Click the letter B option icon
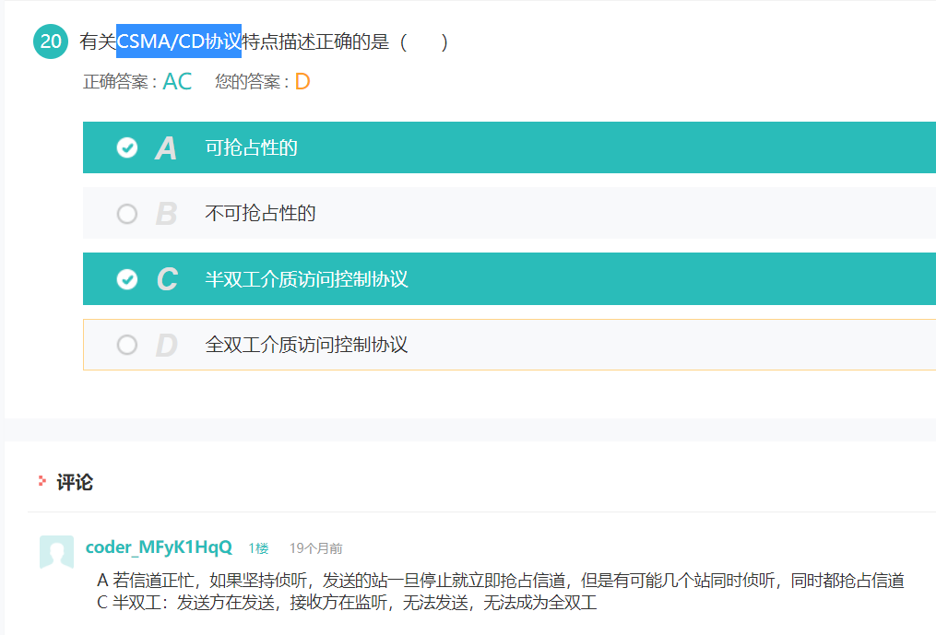Image resolution: width=936 pixels, height=635 pixels. point(166,214)
